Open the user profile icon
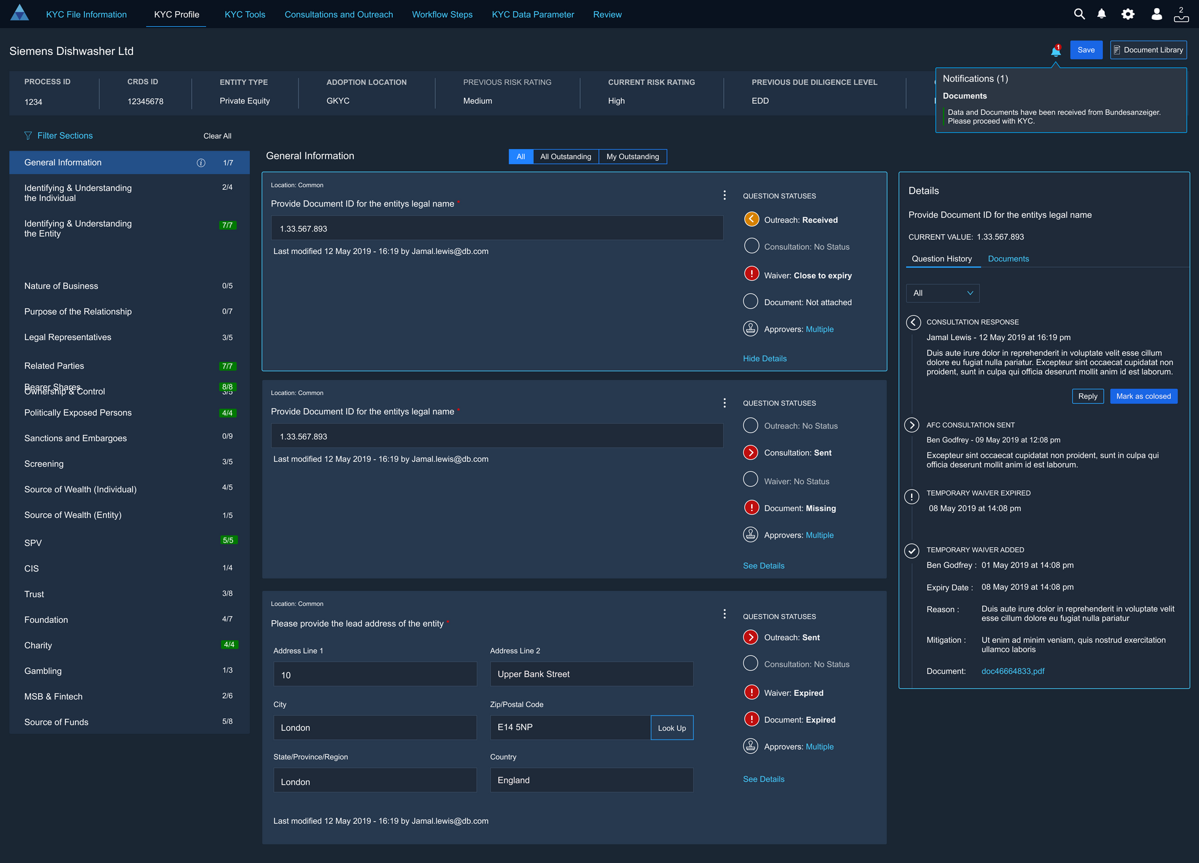1199x863 pixels. 1157,14
